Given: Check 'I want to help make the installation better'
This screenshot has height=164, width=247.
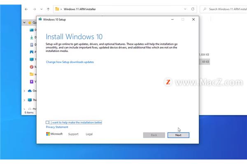Looking at the screenshot, I should tap(47, 122).
